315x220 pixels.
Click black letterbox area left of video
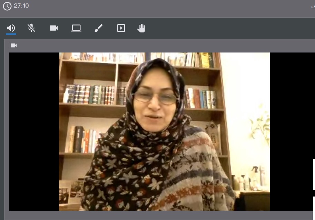tap(34, 131)
